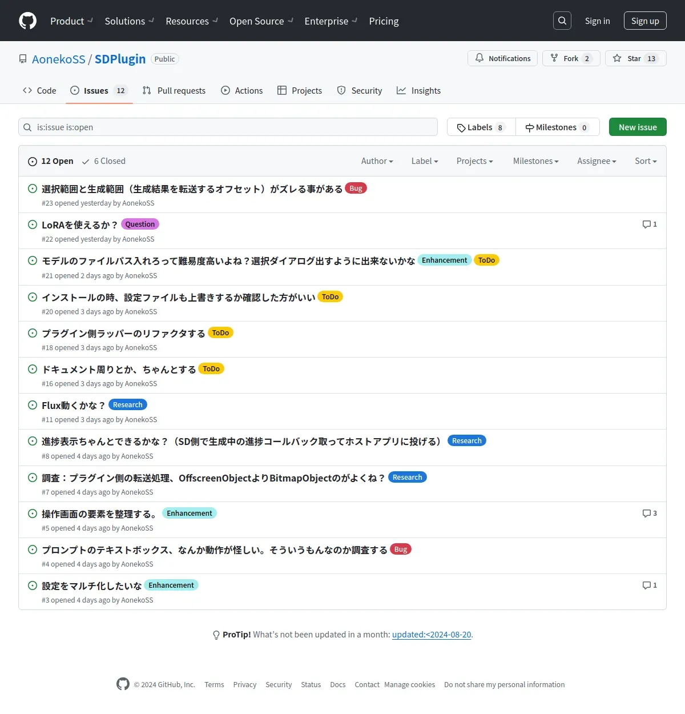The image size is (685, 714).
Task: Expand the Enterprise menu
Action: coord(331,21)
